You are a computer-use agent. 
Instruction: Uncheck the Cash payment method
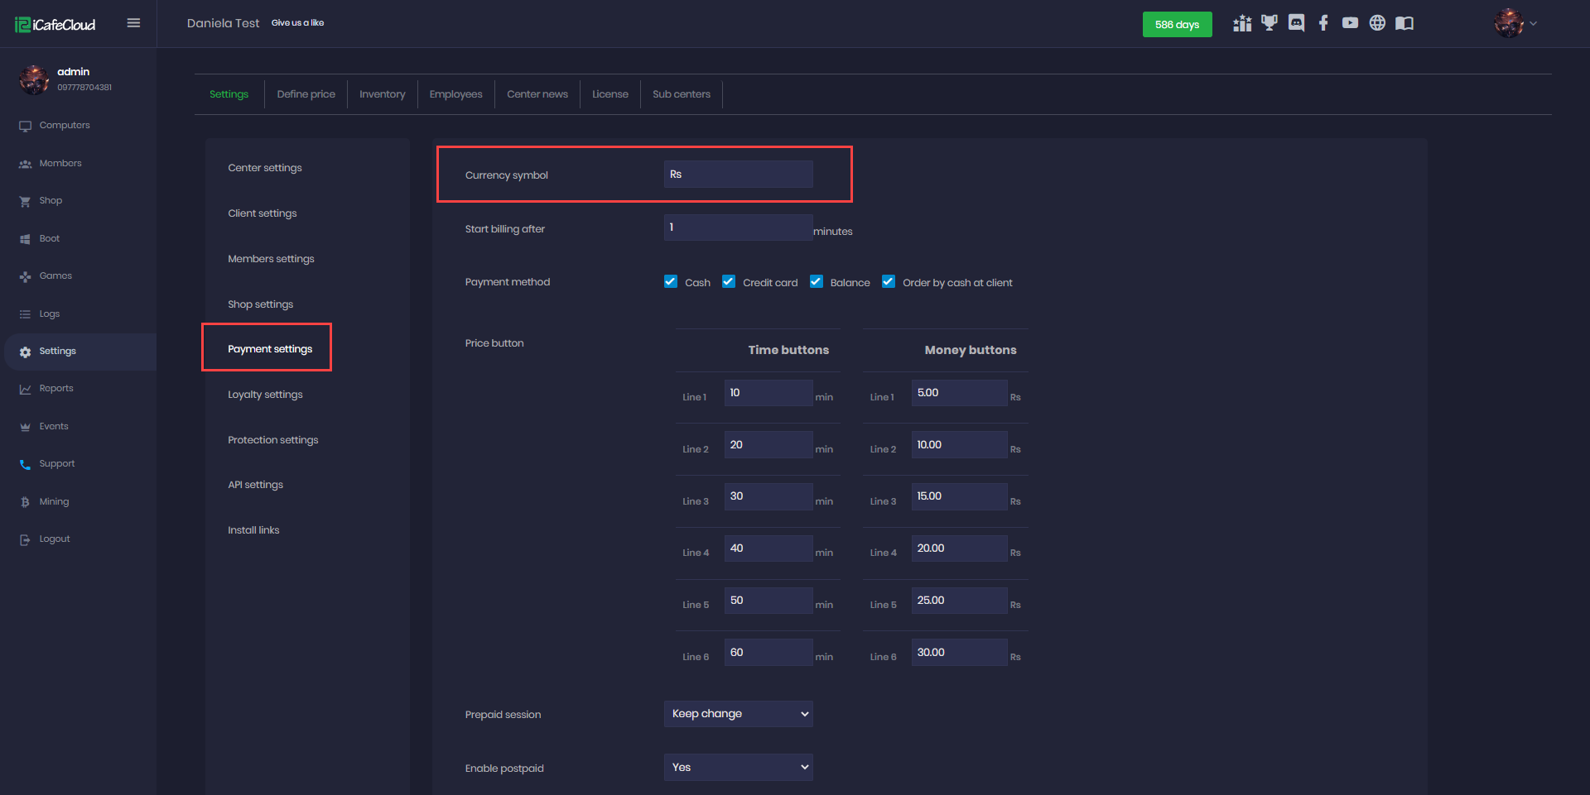coord(671,282)
